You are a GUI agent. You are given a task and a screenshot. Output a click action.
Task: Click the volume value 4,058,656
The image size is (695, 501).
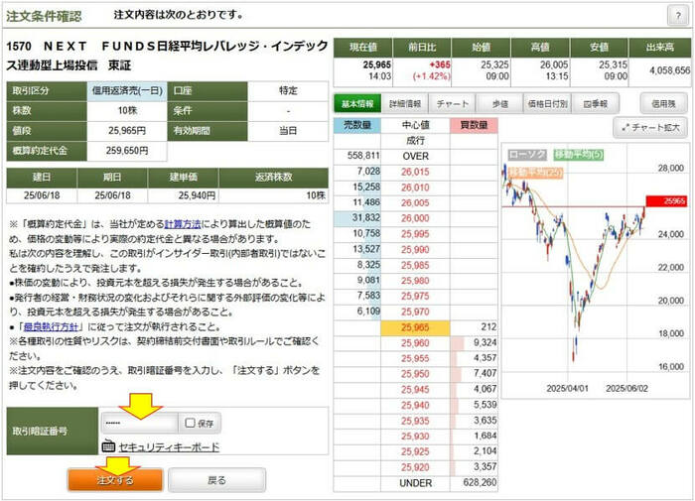(x=669, y=70)
